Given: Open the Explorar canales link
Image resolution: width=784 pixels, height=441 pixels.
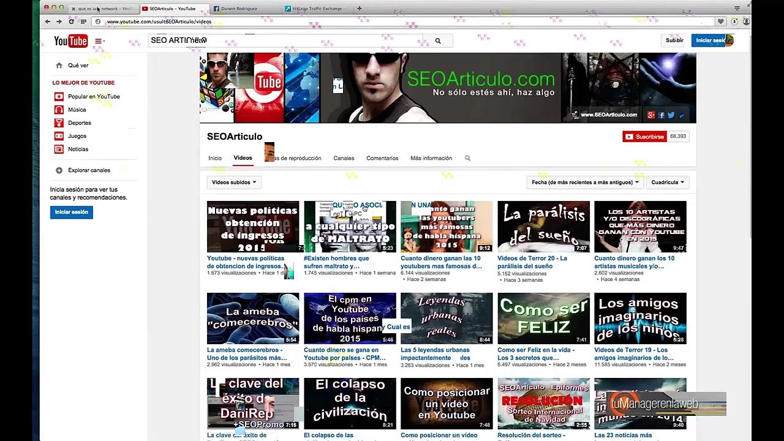Looking at the screenshot, I should pyautogui.click(x=89, y=170).
